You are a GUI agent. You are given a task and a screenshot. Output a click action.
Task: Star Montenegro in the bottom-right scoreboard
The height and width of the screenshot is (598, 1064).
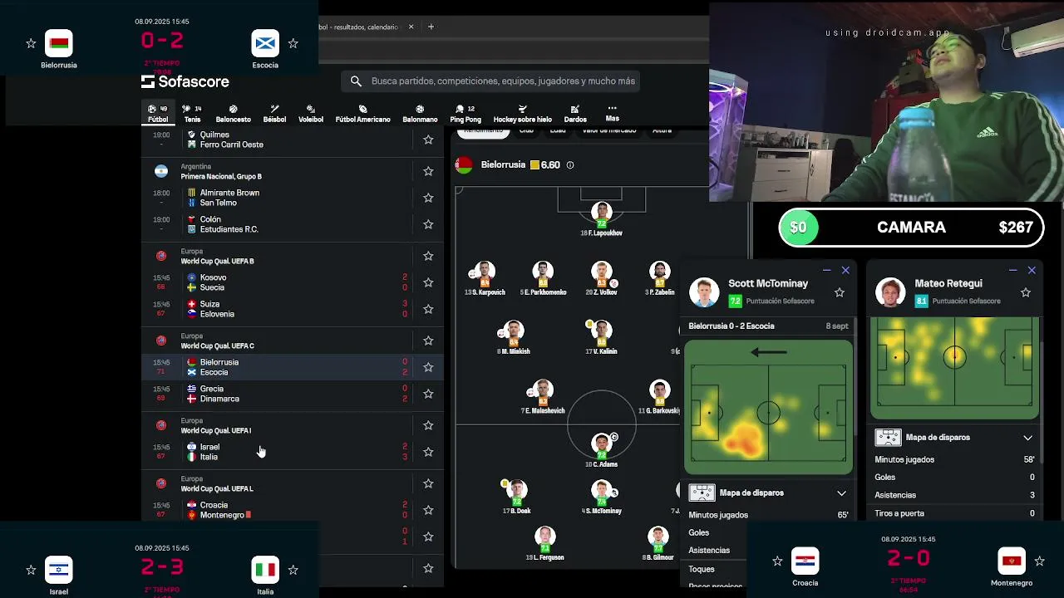(1039, 561)
